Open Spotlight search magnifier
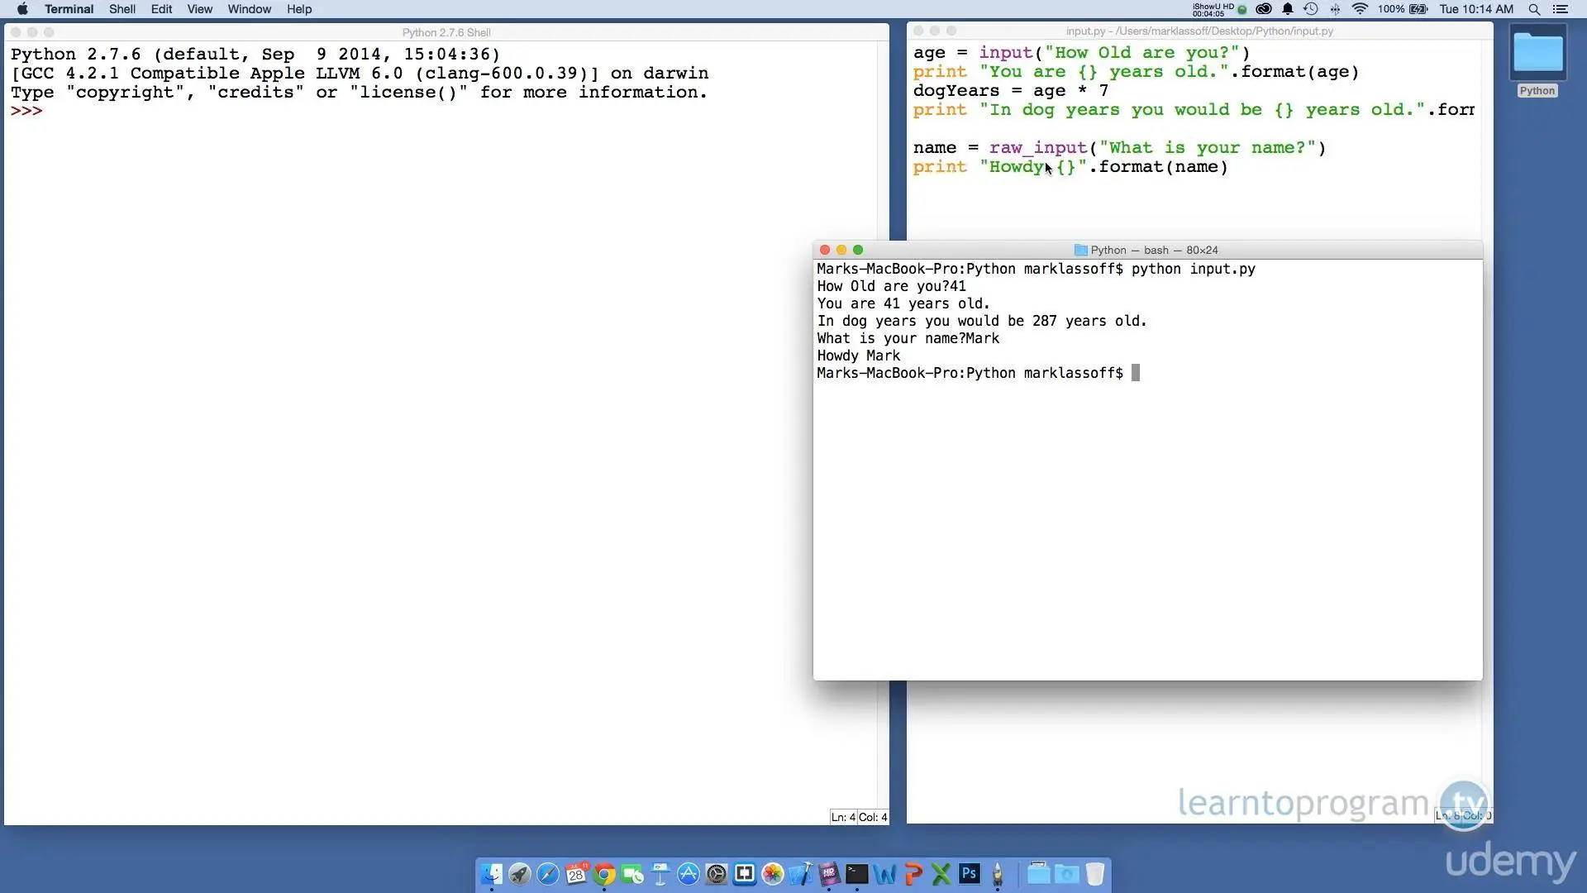The height and width of the screenshot is (893, 1587). 1534,9
